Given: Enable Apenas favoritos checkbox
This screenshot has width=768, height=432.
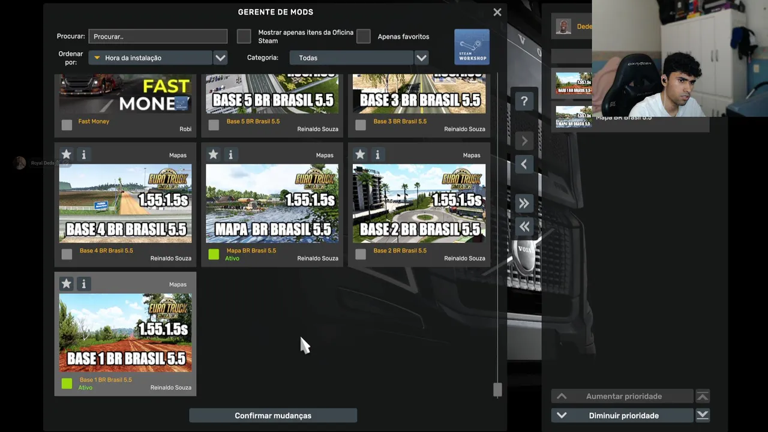Looking at the screenshot, I should pyautogui.click(x=363, y=37).
